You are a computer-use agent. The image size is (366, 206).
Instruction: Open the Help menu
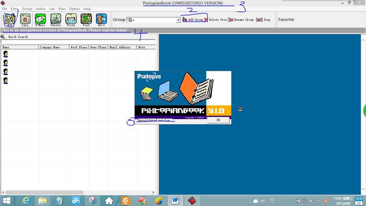click(87, 9)
